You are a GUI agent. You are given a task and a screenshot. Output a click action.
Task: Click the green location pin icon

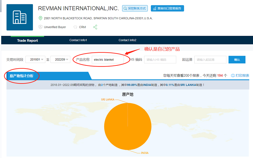[40, 18]
